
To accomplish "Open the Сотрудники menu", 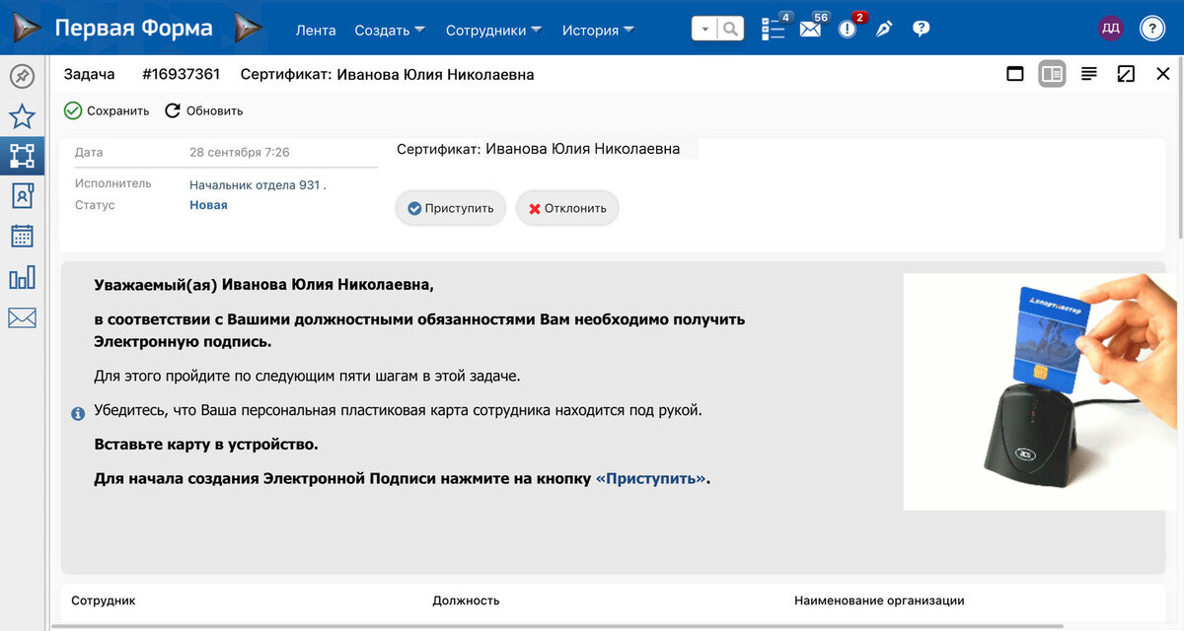I will click(493, 30).
